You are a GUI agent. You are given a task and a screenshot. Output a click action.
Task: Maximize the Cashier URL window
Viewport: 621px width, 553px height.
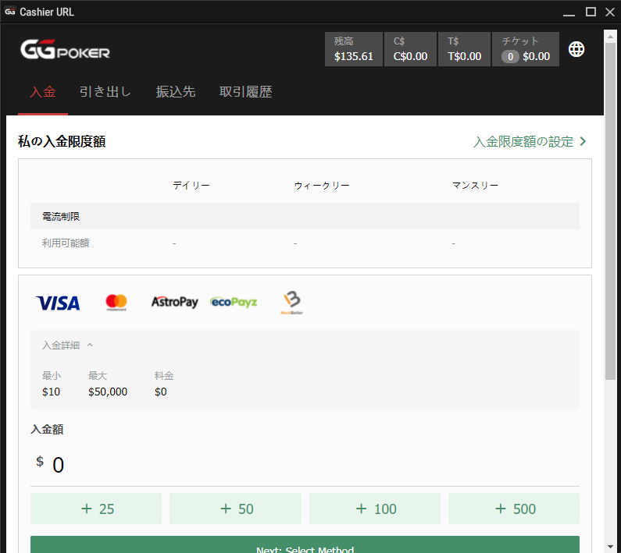591,12
